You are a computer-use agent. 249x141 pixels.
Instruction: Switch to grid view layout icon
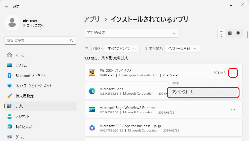tap(230, 33)
